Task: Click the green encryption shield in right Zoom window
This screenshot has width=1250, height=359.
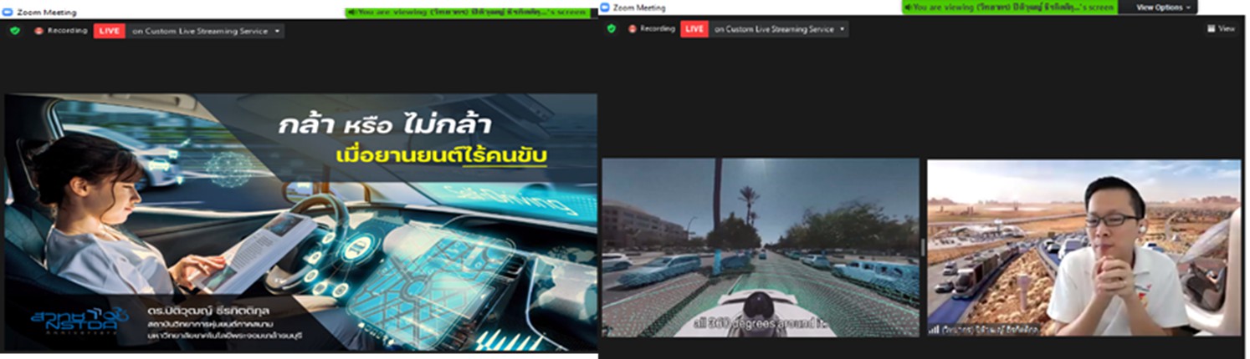Action: [612, 28]
